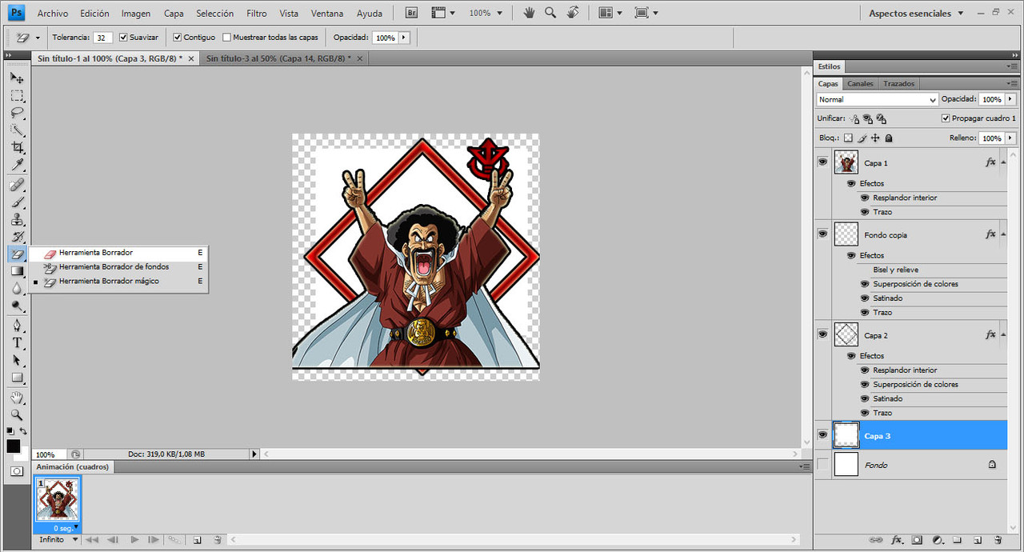Switch to the Canales tab
This screenshot has height=552, width=1024.
click(860, 84)
